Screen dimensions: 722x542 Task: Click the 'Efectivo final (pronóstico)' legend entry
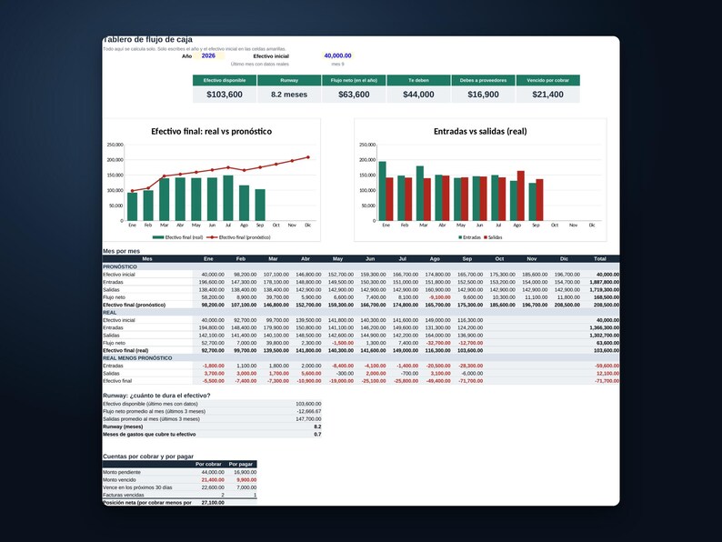click(x=239, y=237)
